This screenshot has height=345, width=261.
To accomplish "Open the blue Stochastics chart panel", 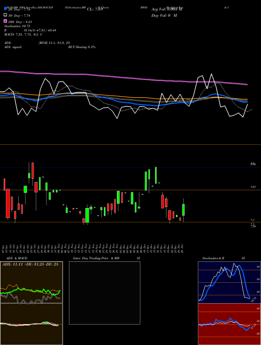I will click(x=229, y=282).
